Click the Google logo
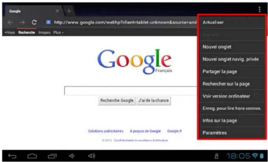Viewport: 268px width, 162px height. (x=134, y=61)
